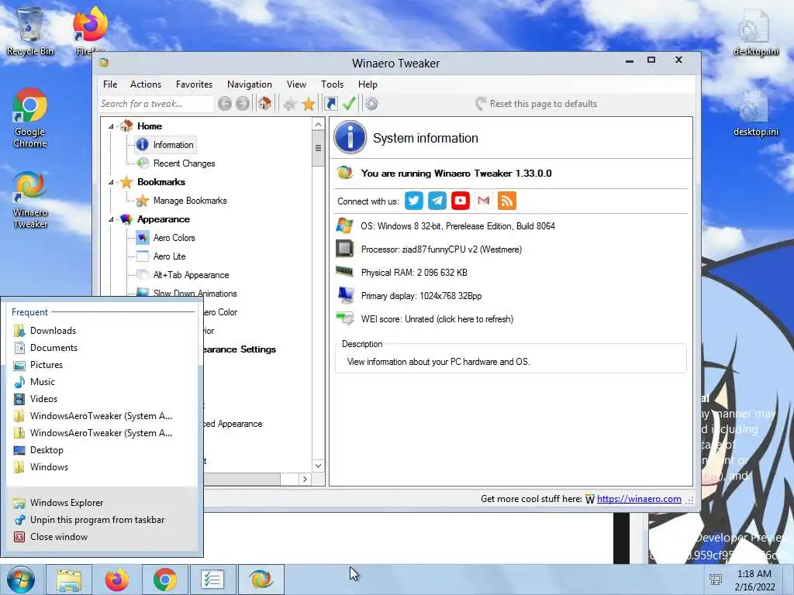Click the Windows Explorer taskbar icon

click(69, 580)
